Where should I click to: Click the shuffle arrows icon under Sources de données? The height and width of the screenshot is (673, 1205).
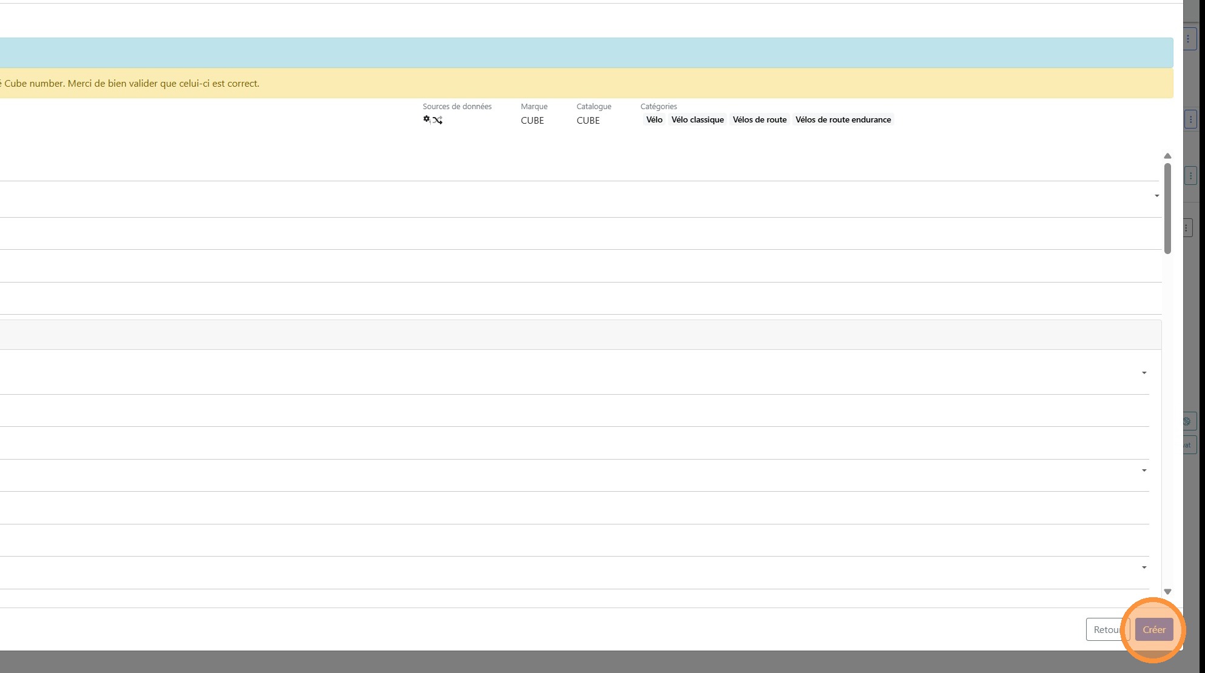438,120
